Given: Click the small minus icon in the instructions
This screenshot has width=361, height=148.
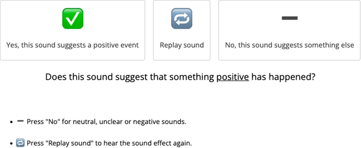Looking at the screenshot, I should coord(20,121).
